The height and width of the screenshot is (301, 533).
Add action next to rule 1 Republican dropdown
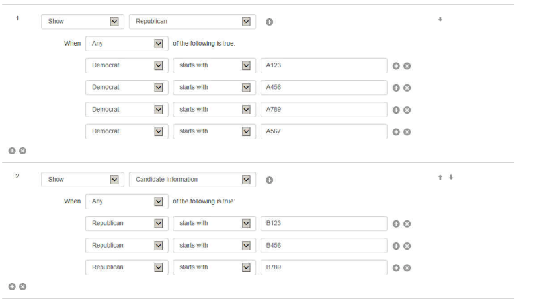(269, 22)
